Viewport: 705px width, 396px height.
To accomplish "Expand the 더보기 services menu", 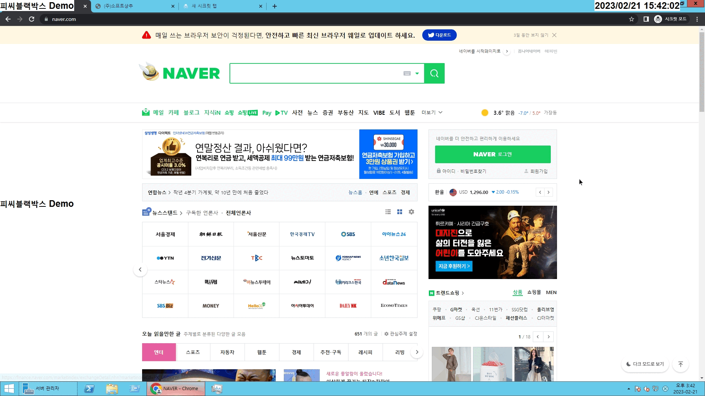I will point(432,113).
